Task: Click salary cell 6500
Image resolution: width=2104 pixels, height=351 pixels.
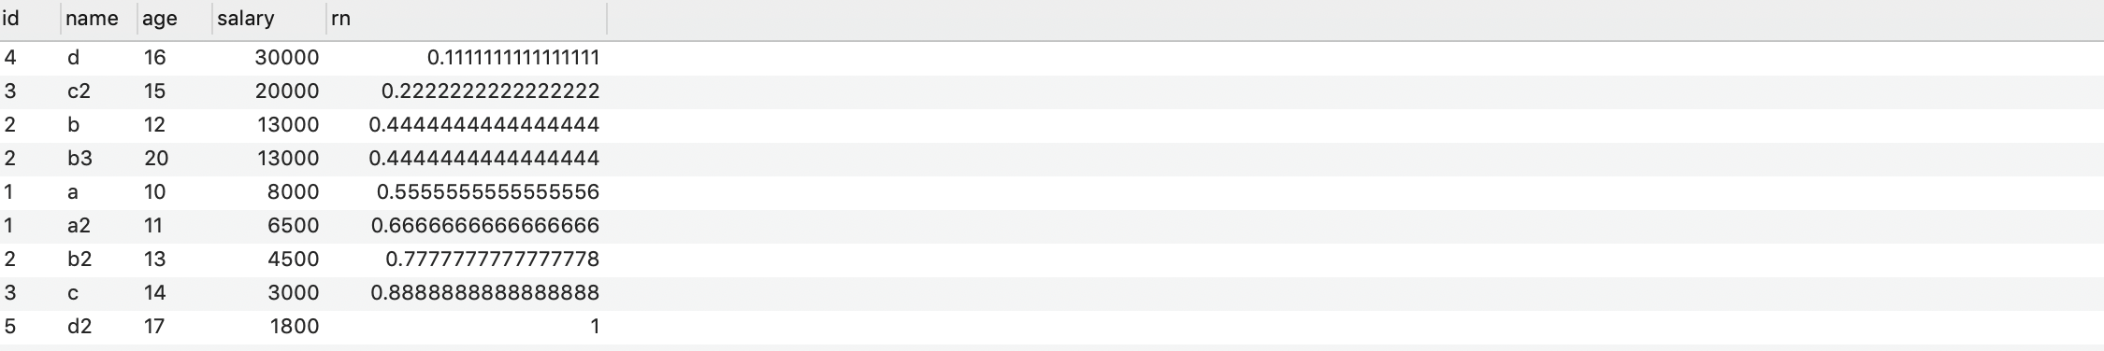Action: tap(269, 226)
